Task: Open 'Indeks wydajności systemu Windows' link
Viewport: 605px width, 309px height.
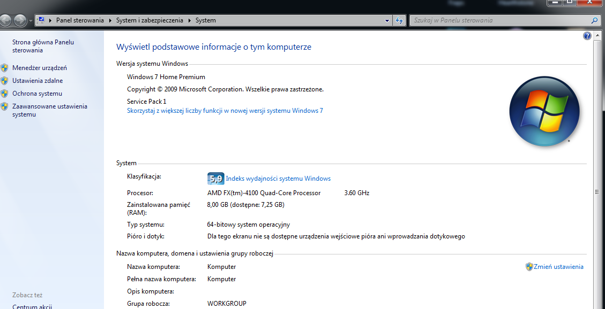Action: coord(278,179)
